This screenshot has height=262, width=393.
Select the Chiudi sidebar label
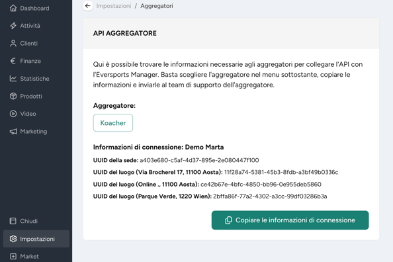pyautogui.click(x=29, y=221)
